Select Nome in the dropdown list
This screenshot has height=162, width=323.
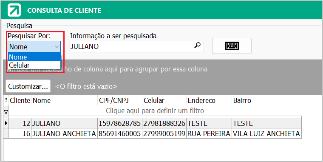coord(34,57)
